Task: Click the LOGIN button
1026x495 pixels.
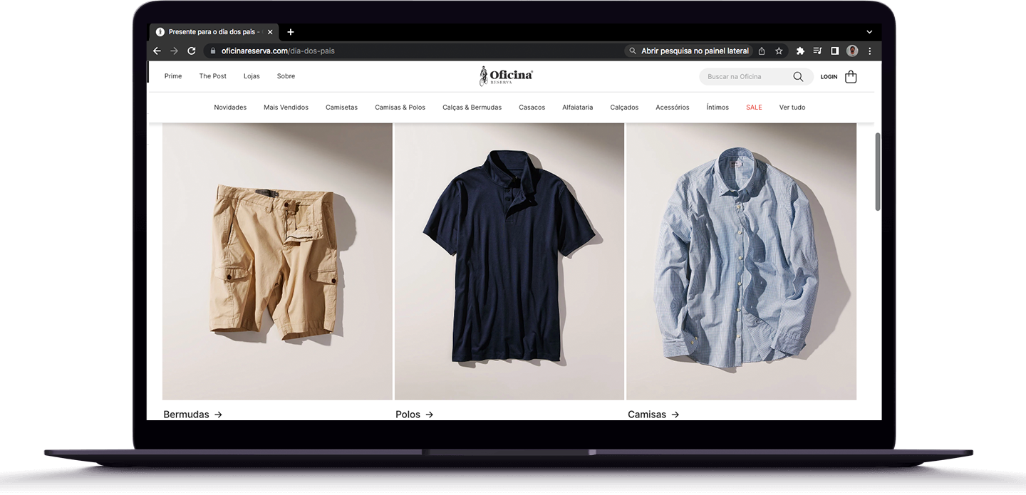Action: tap(829, 77)
